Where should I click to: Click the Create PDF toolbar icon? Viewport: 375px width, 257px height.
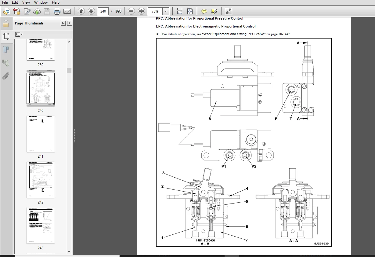(x=6, y=11)
